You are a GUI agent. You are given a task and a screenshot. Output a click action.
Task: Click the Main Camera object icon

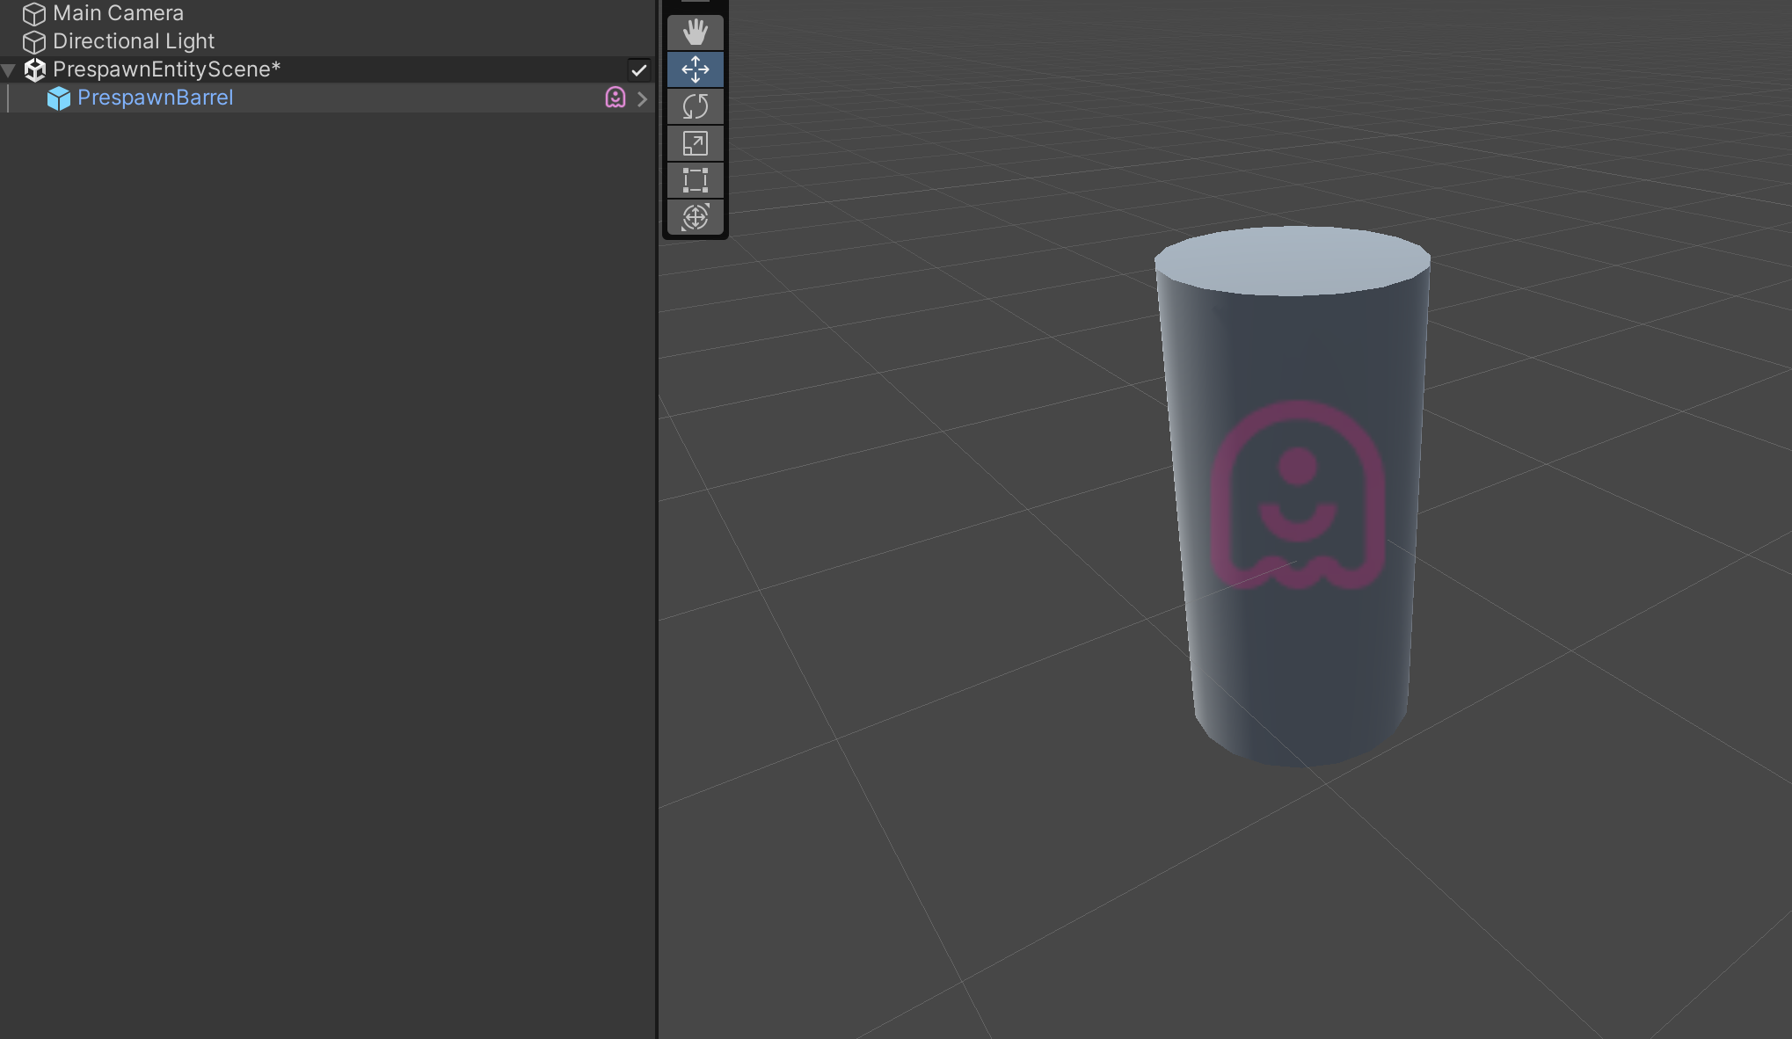(34, 14)
